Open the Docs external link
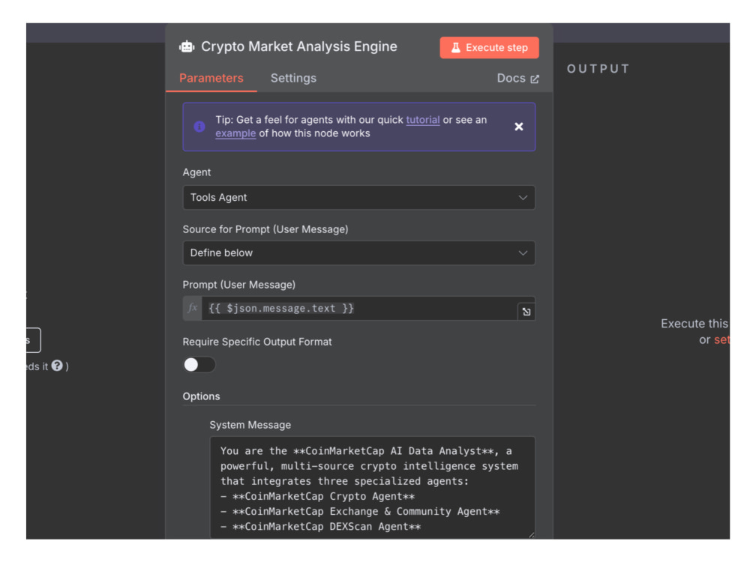This screenshot has width=750, height=562. pyautogui.click(x=517, y=78)
